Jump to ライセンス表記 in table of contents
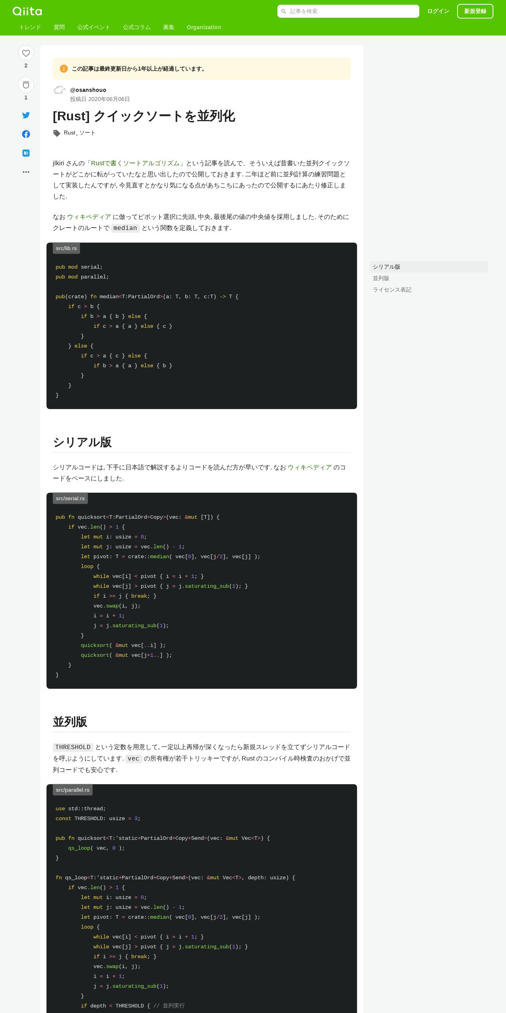 (392, 290)
